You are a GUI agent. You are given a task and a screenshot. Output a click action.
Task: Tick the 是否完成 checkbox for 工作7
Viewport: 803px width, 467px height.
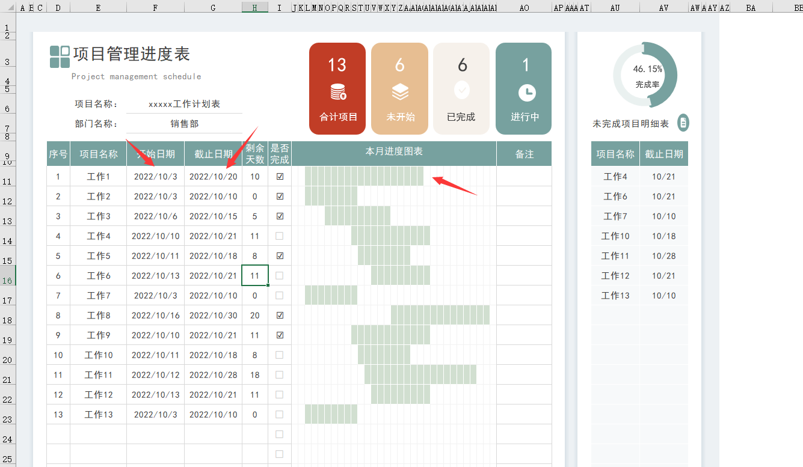click(x=280, y=296)
